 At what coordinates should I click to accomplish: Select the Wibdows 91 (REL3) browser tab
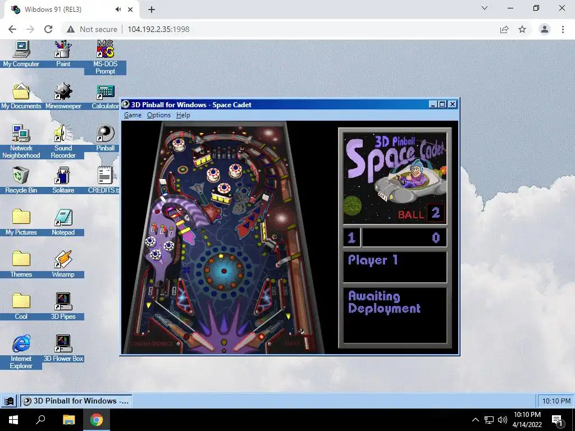[x=71, y=10]
